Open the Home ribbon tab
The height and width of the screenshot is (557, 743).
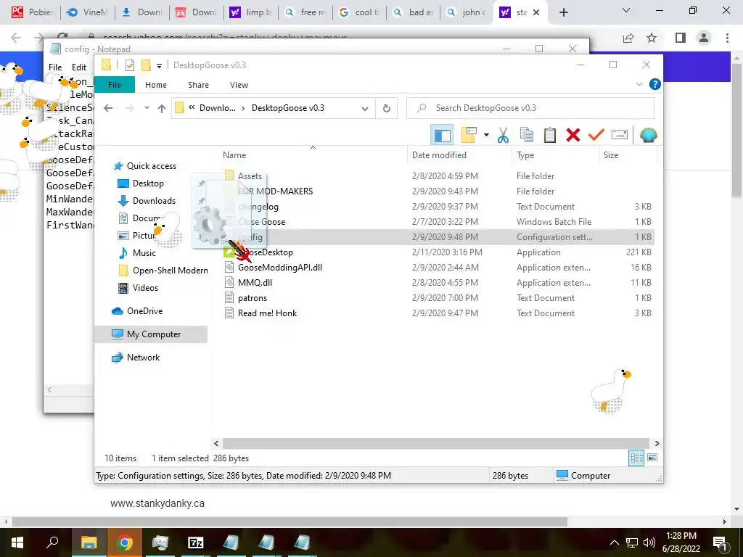[156, 85]
